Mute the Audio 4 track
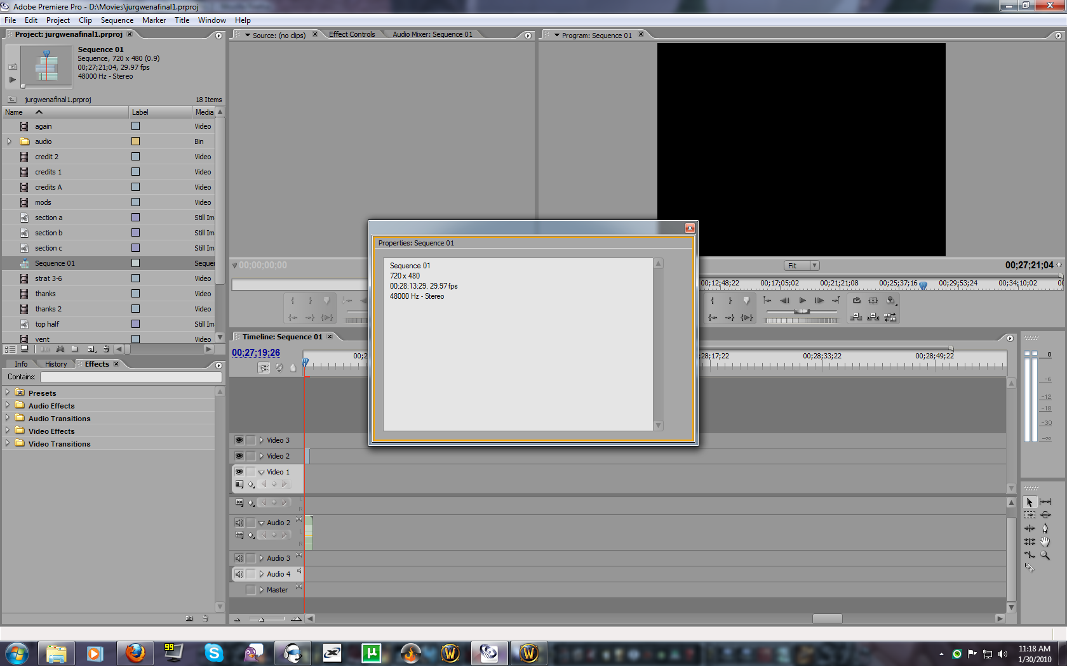 tap(239, 574)
